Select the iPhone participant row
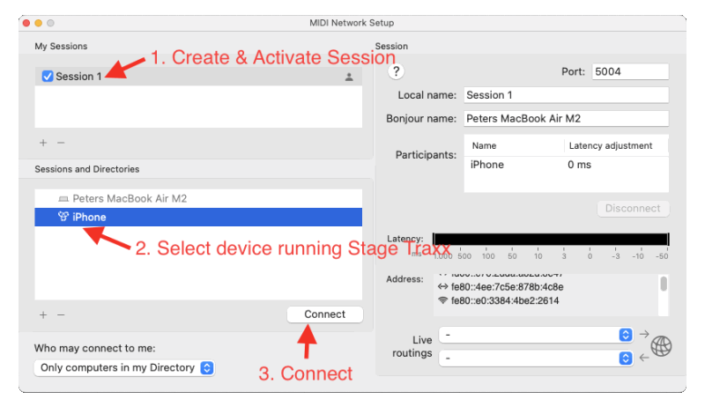Screen dimensions: 705x414 (566, 165)
